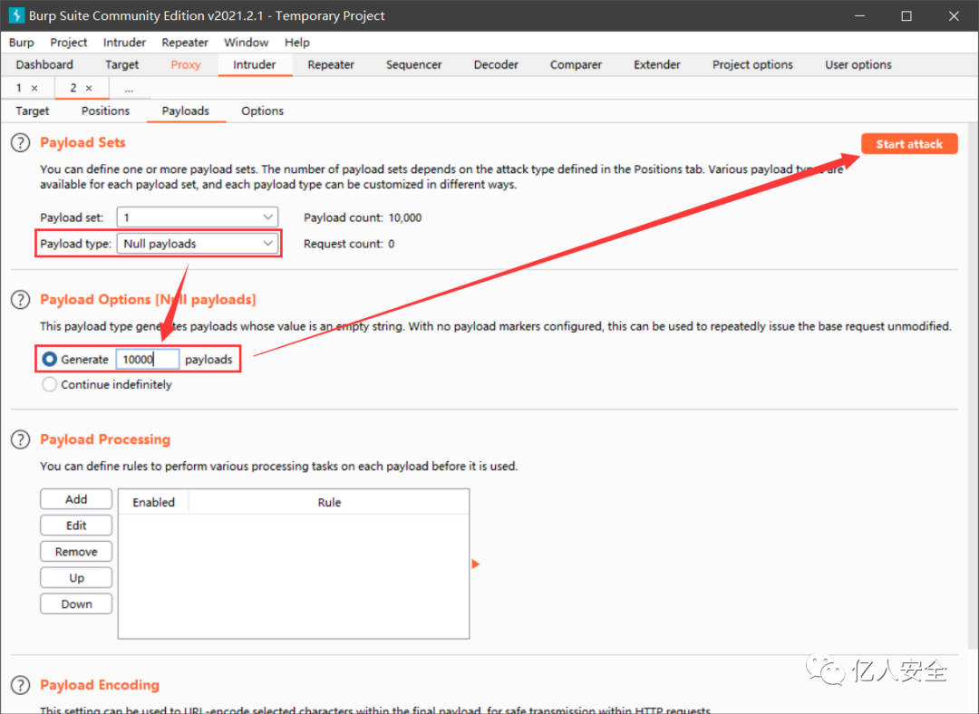
Task: Switch to the Proxy tab
Action: [186, 65]
